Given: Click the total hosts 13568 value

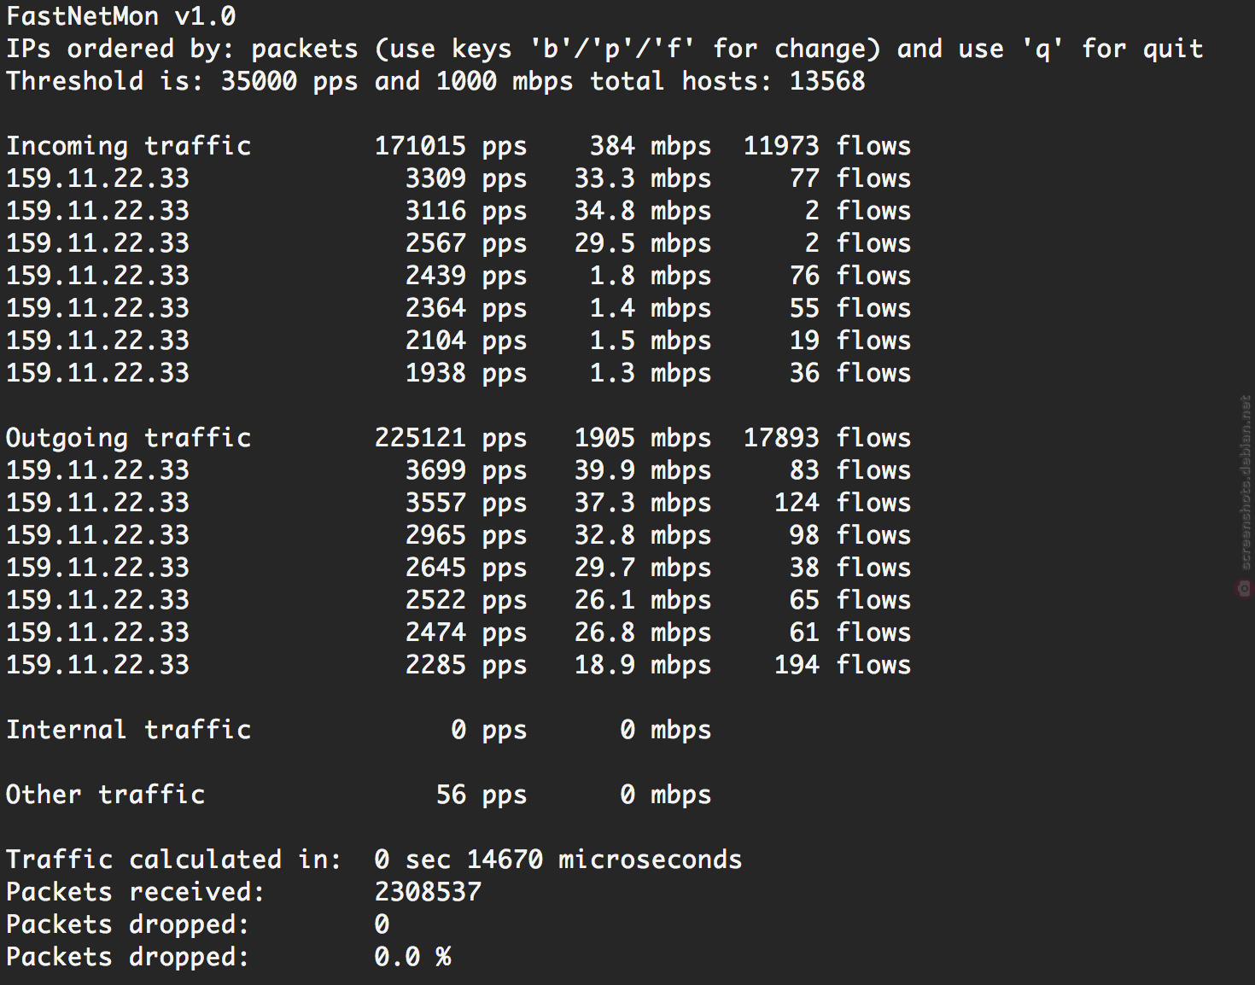Looking at the screenshot, I should tap(827, 81).
